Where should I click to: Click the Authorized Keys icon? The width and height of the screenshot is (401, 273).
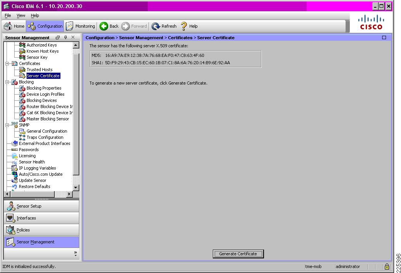pos(22,45)
